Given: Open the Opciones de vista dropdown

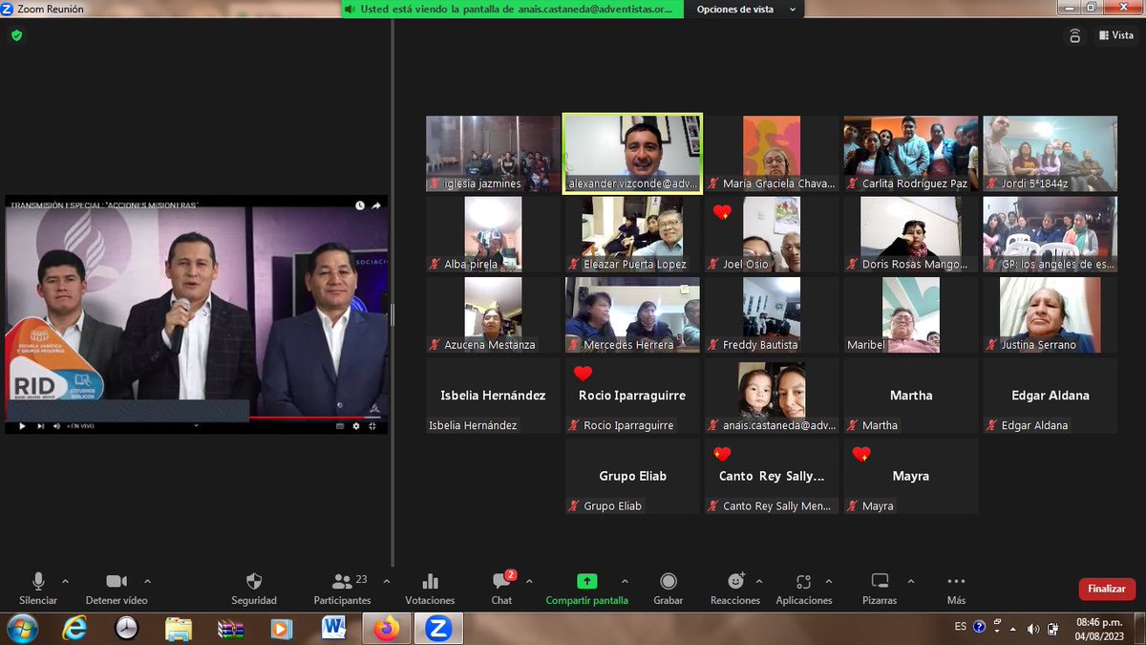Looking at the screenshot, I should click(x=745, y=10).
